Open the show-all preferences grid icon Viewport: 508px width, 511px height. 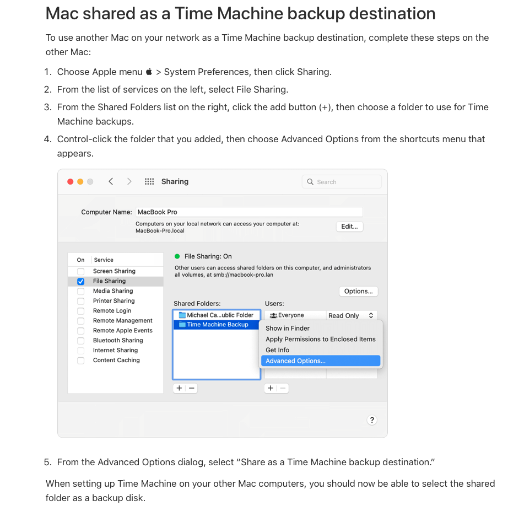coord(149,181)
